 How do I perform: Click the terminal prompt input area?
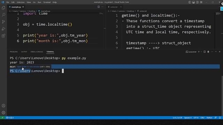pos(63,71)
